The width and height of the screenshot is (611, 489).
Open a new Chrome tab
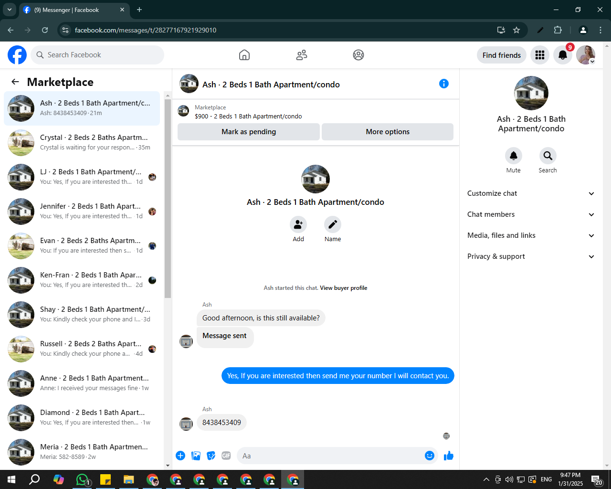click(x=139, y=10)
